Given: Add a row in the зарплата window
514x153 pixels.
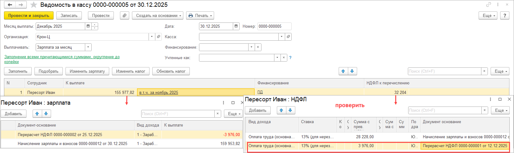Looking at the screenshot, I should [x=14, y=114].
